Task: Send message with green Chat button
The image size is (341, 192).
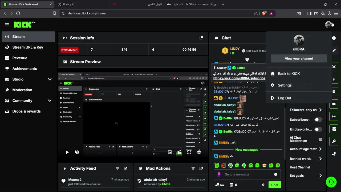Action: click(x=275, y=185)
